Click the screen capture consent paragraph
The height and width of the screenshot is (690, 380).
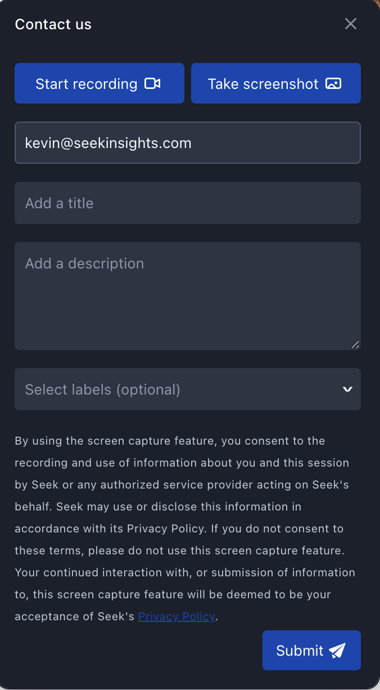pyautogui.click(x=186, y=528)
